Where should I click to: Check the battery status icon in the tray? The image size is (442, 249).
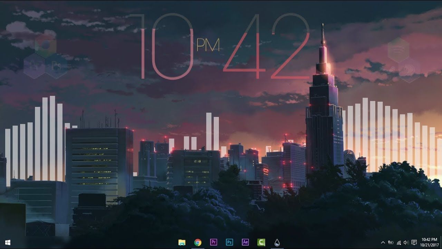[391, 242]
